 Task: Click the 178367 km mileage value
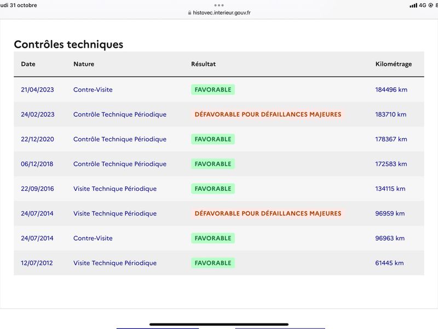click(x=391, y=139)
